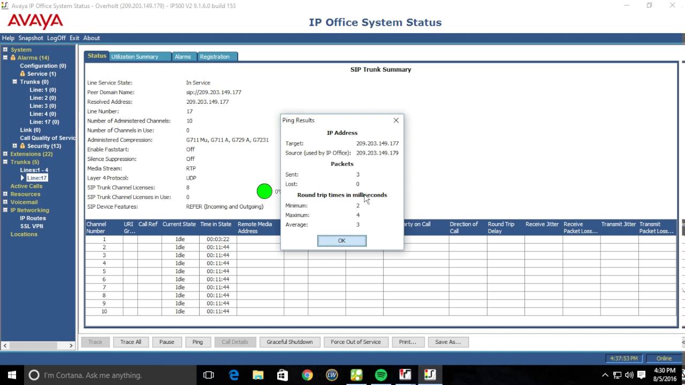Select IP Routes in the tree
Image resolution: width=685 pixels, height=385 pixels.
pos(33,218)
